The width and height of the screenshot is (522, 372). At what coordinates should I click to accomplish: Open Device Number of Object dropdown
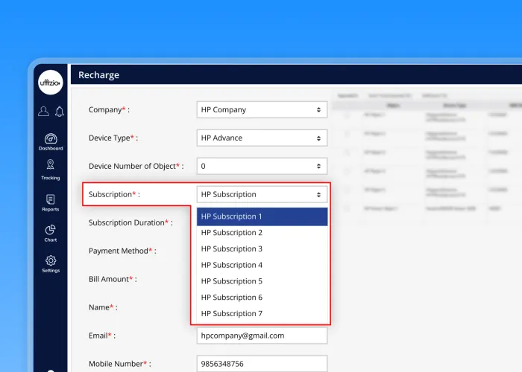click(x=262, y=166)
